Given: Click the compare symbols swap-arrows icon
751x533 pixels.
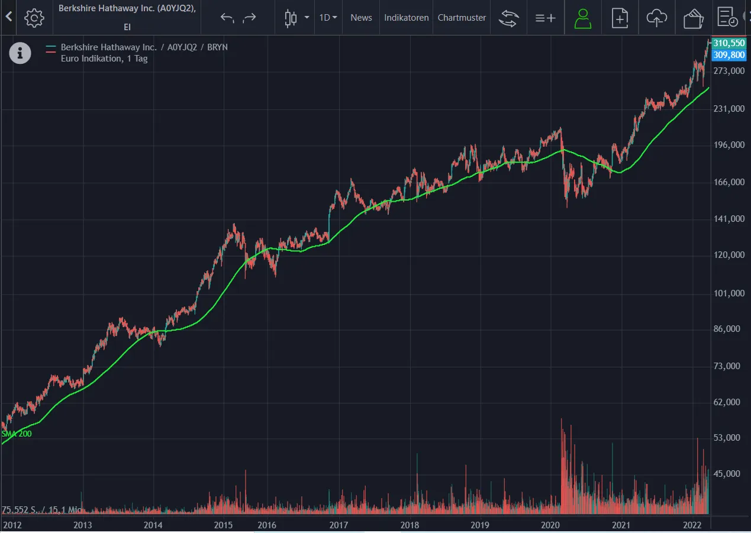Looking at the screenshot, I should tap(508, 18).
